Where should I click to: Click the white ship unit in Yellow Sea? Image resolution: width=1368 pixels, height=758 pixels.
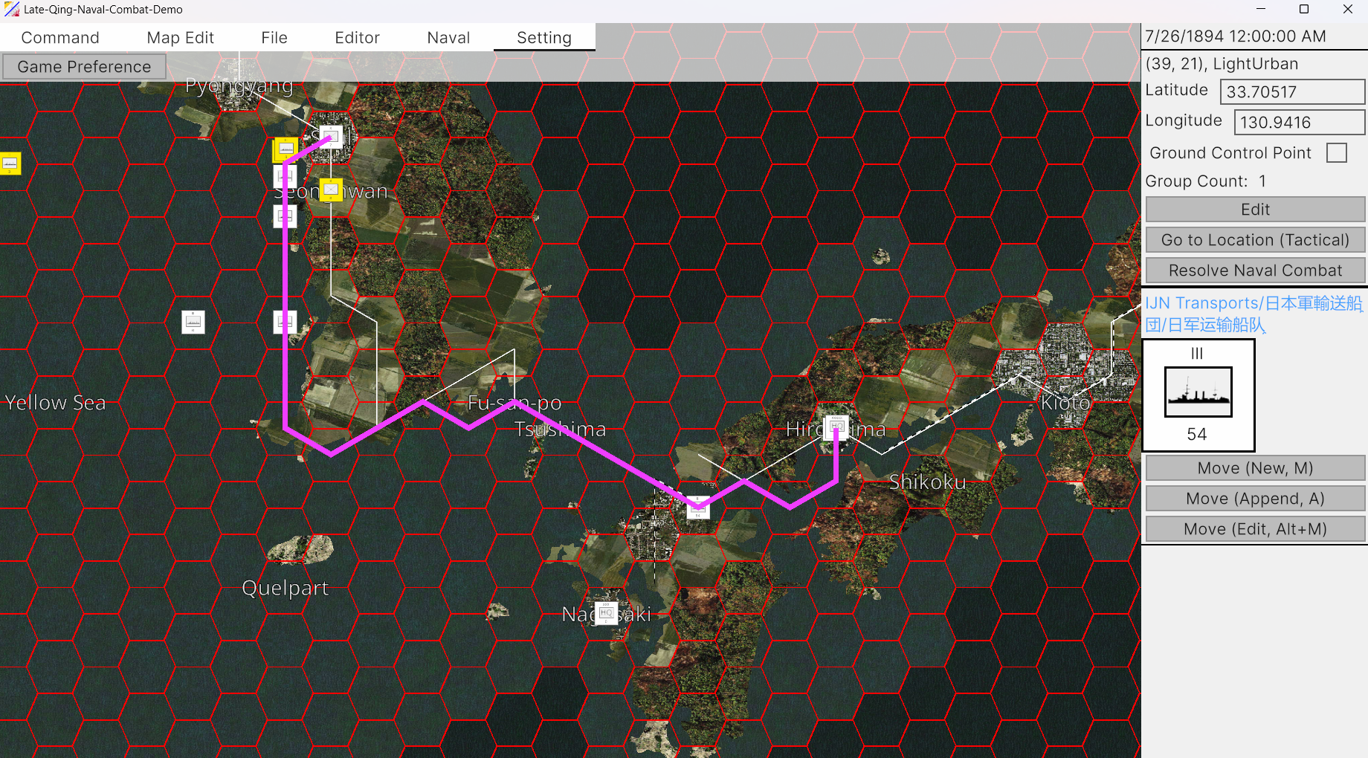[x=193, y=322]
